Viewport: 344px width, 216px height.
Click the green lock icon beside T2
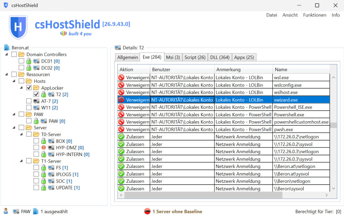pyautogui.click(x=44, y=94)
